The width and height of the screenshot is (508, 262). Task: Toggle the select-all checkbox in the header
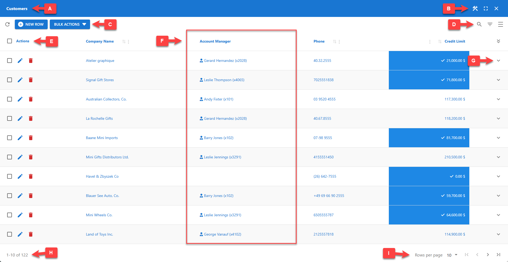pyautogui.click(x=10, y=41)
